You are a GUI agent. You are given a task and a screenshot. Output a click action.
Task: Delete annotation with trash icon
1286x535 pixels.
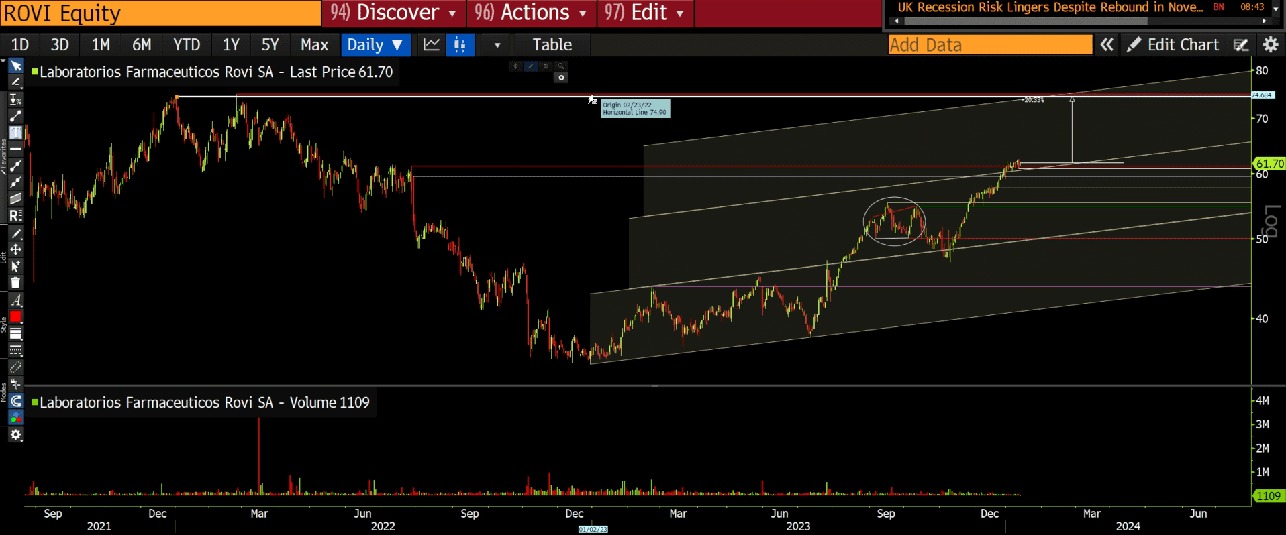pyautogui.click(x=16, y=283)
